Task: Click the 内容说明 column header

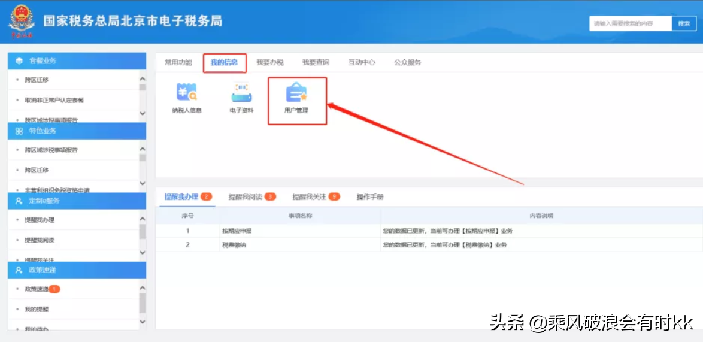Action: click(x=541, y=216)
